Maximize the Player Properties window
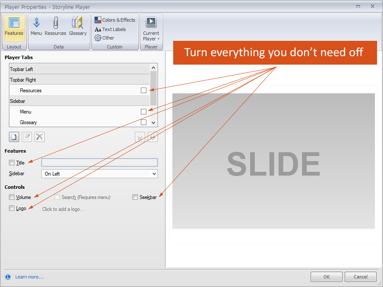Image resolution: width=383 pixels, height=287 pixels. 358,6
